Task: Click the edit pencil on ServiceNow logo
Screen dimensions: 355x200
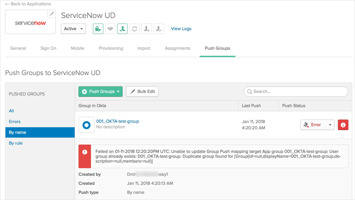Action: [x=52, y=14]
